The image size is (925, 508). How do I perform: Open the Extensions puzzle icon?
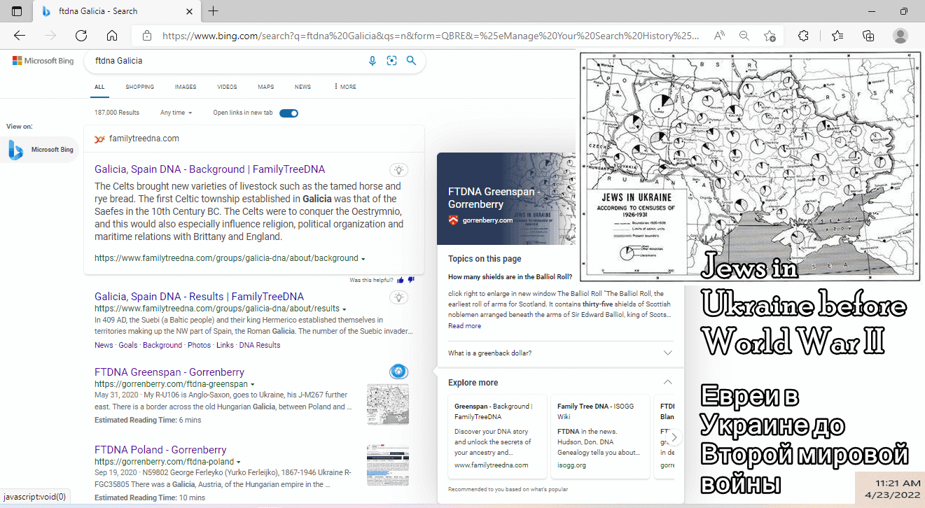pos(804,36)
